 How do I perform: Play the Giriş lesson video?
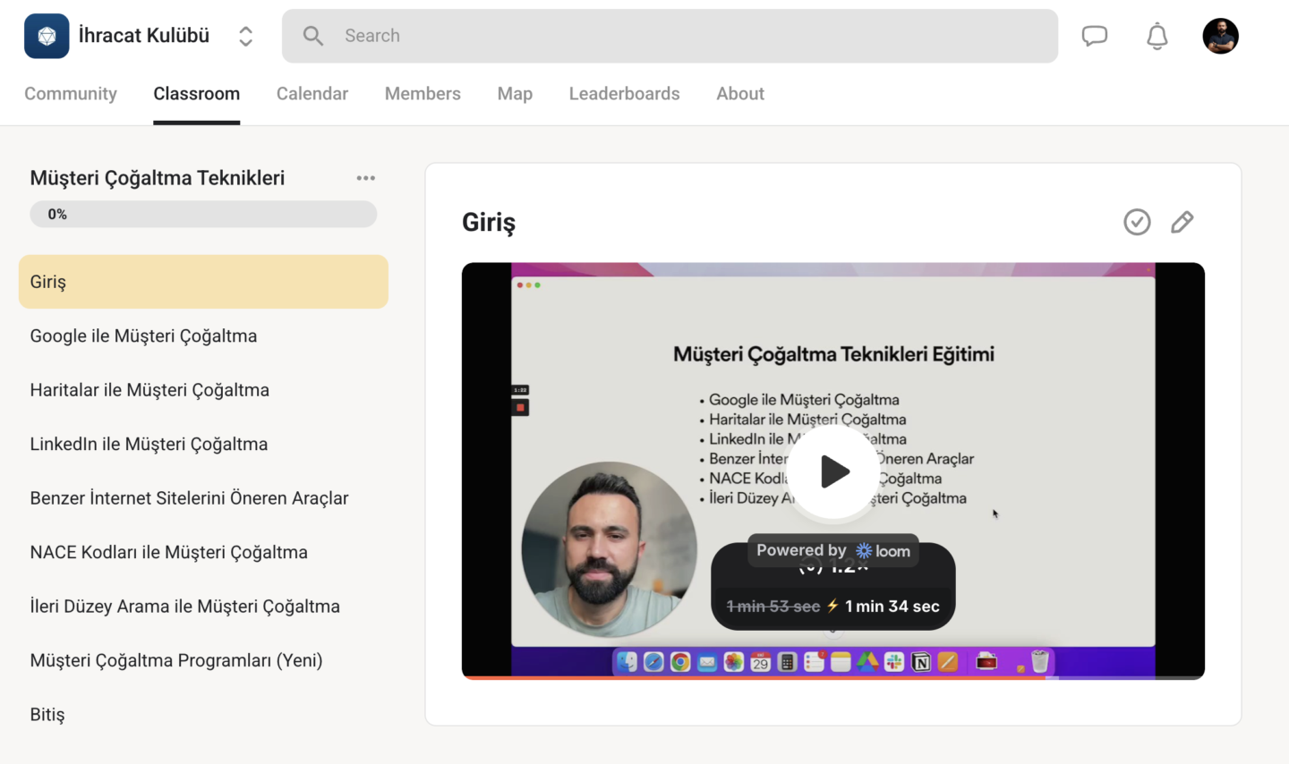[833, 471]
